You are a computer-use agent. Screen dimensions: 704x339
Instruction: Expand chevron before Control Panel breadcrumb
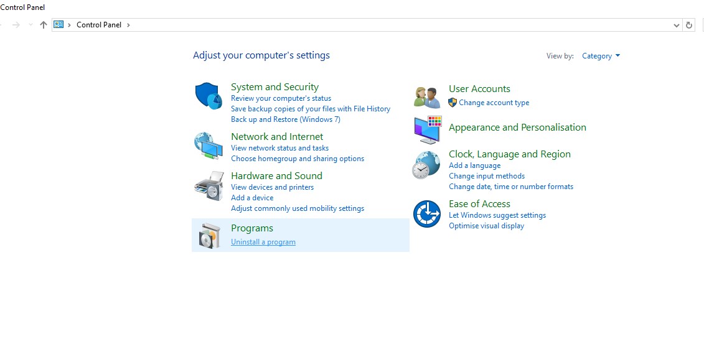[x=70, y=25]
